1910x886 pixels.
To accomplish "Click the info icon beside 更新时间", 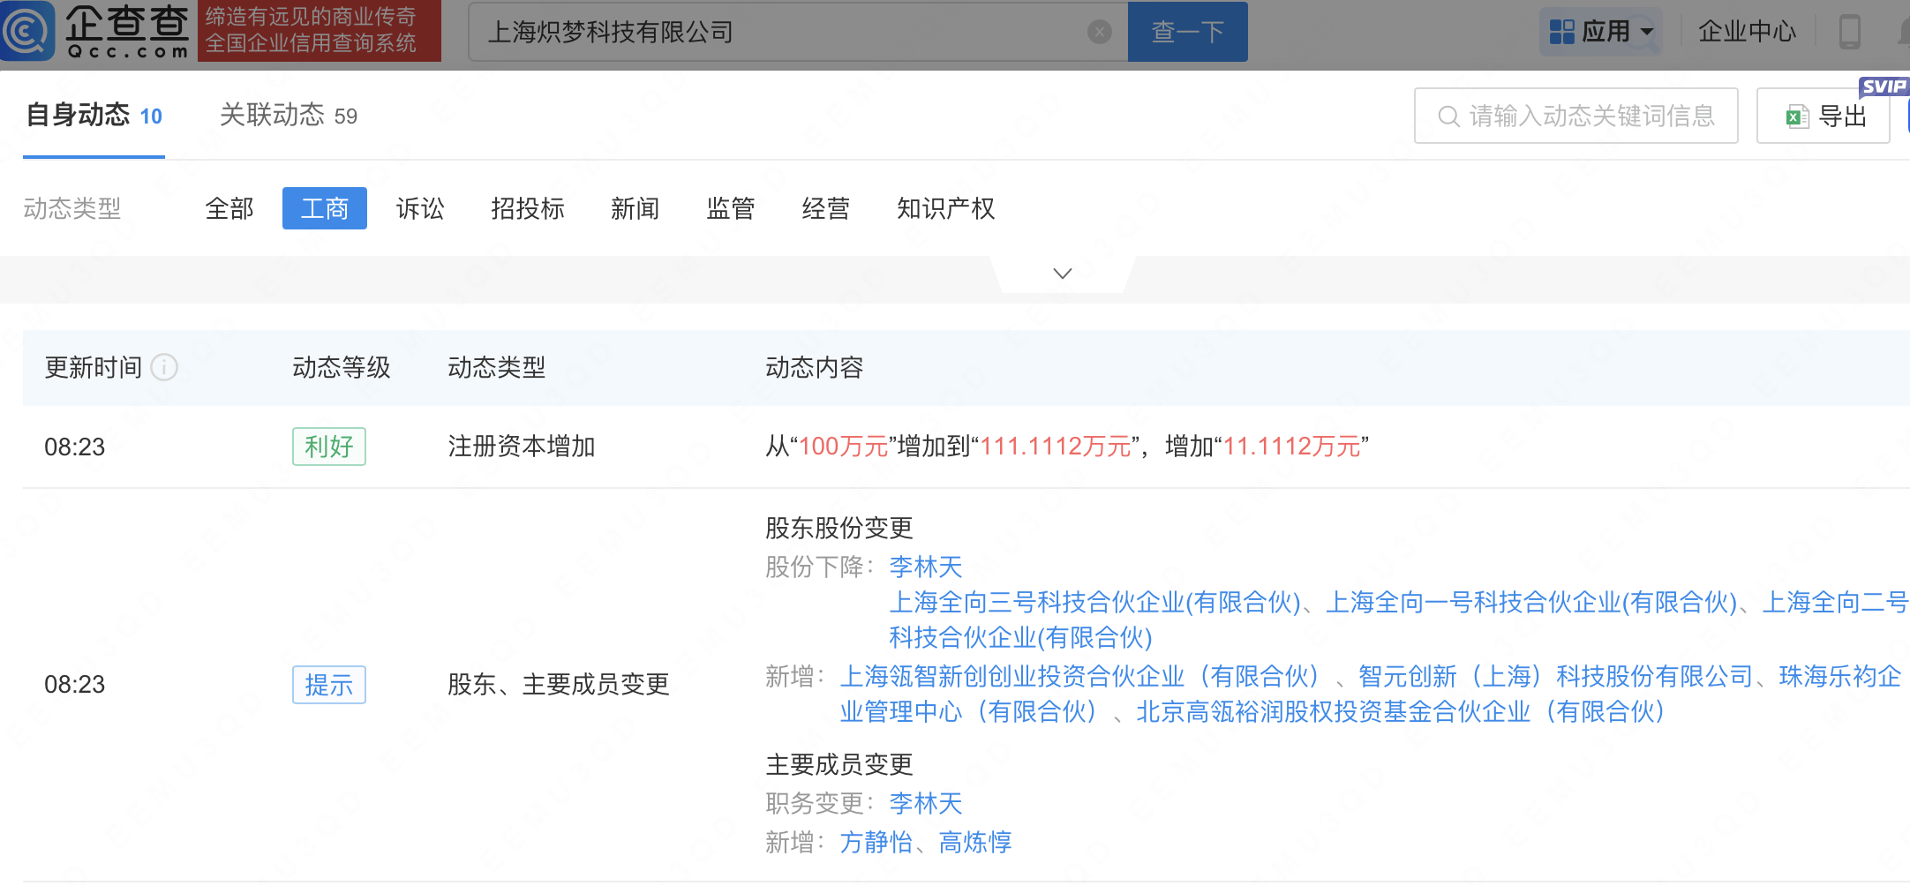I will coord(164,367).
